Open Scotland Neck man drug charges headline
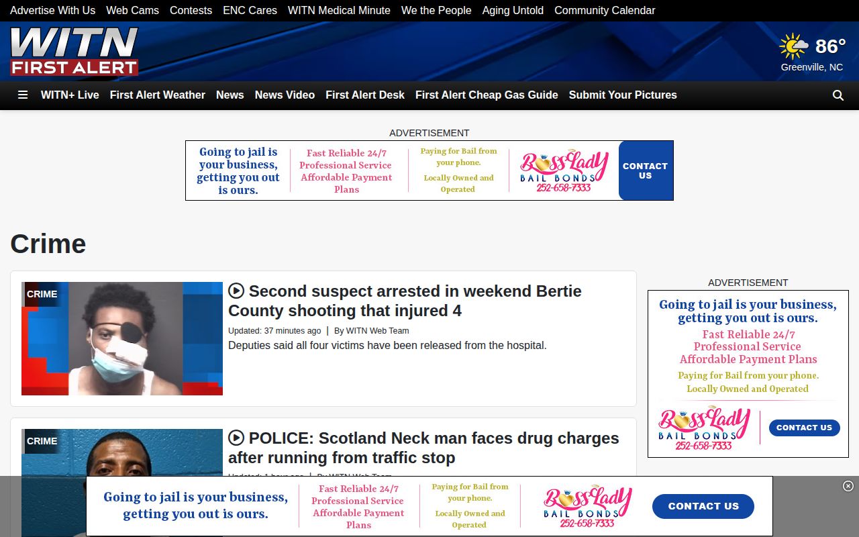This screenshot has height=537, width=859. point(423,448)
